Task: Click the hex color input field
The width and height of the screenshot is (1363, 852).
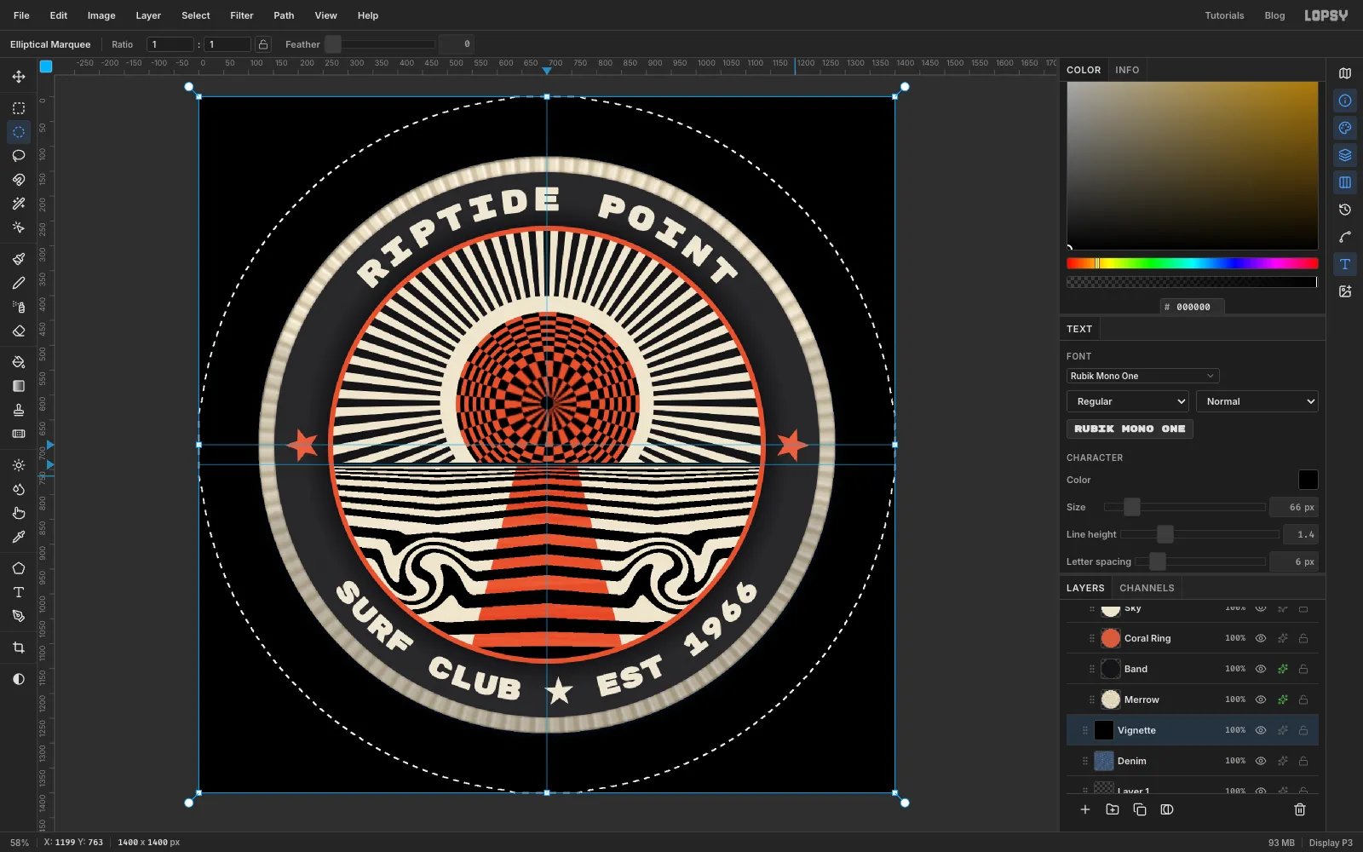Action: pyautogui.click(x=1193, y=307)
